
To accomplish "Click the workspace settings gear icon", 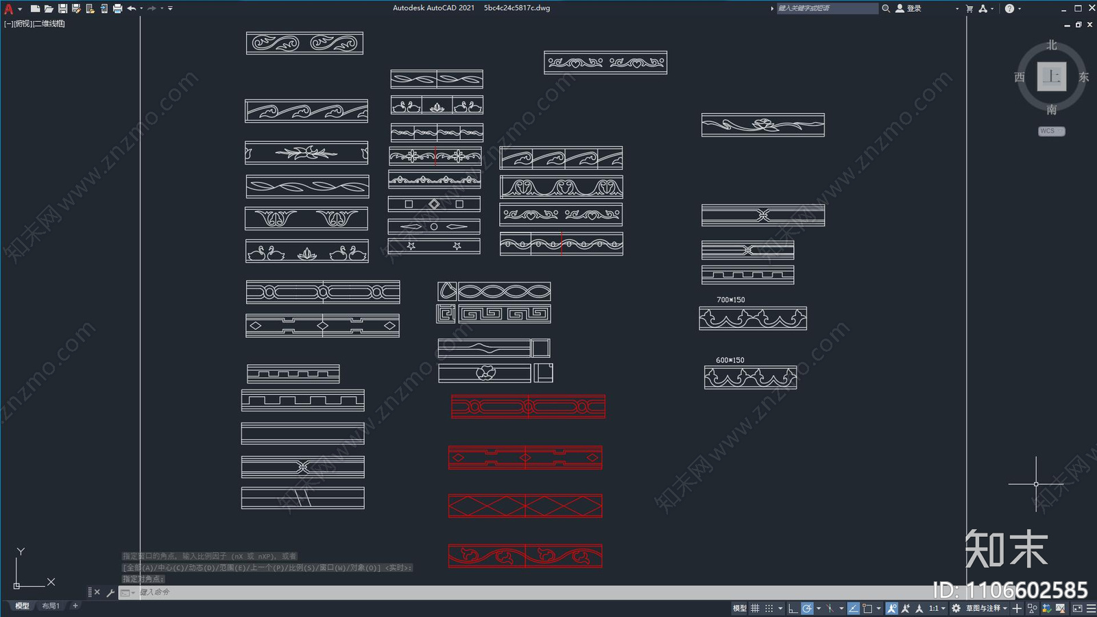I will (956, 608).
